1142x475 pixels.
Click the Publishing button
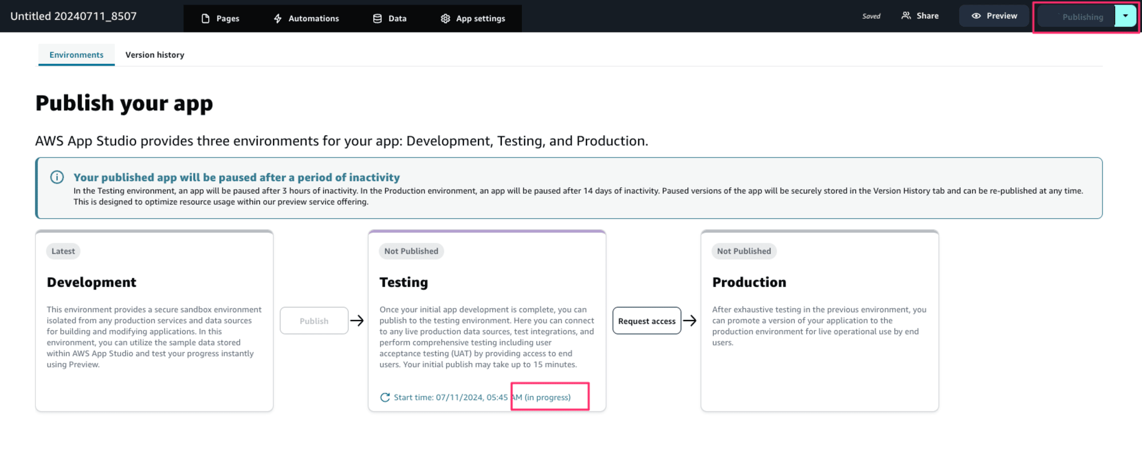pyautogui.click(x=1076, y=17)
